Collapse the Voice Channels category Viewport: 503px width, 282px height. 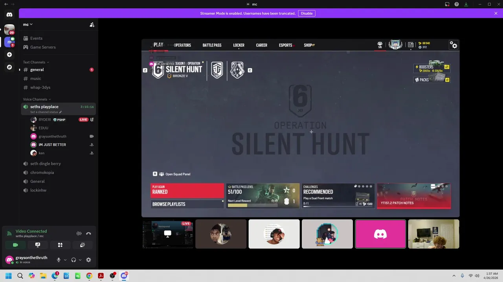37,99
